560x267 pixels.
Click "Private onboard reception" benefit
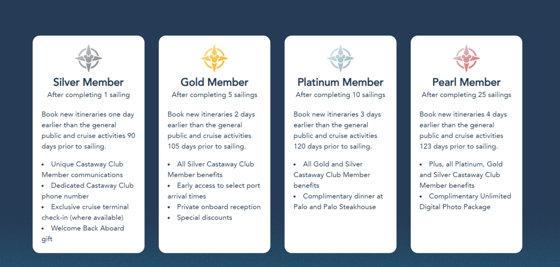point(218,207)
